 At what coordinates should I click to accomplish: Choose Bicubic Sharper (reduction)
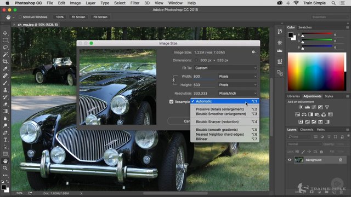point(225,121)
